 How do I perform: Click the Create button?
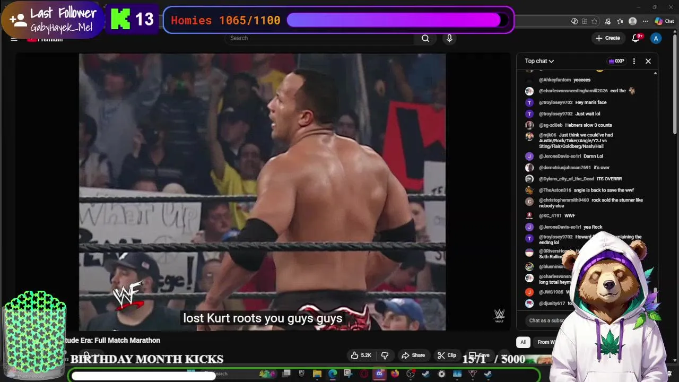608,38
